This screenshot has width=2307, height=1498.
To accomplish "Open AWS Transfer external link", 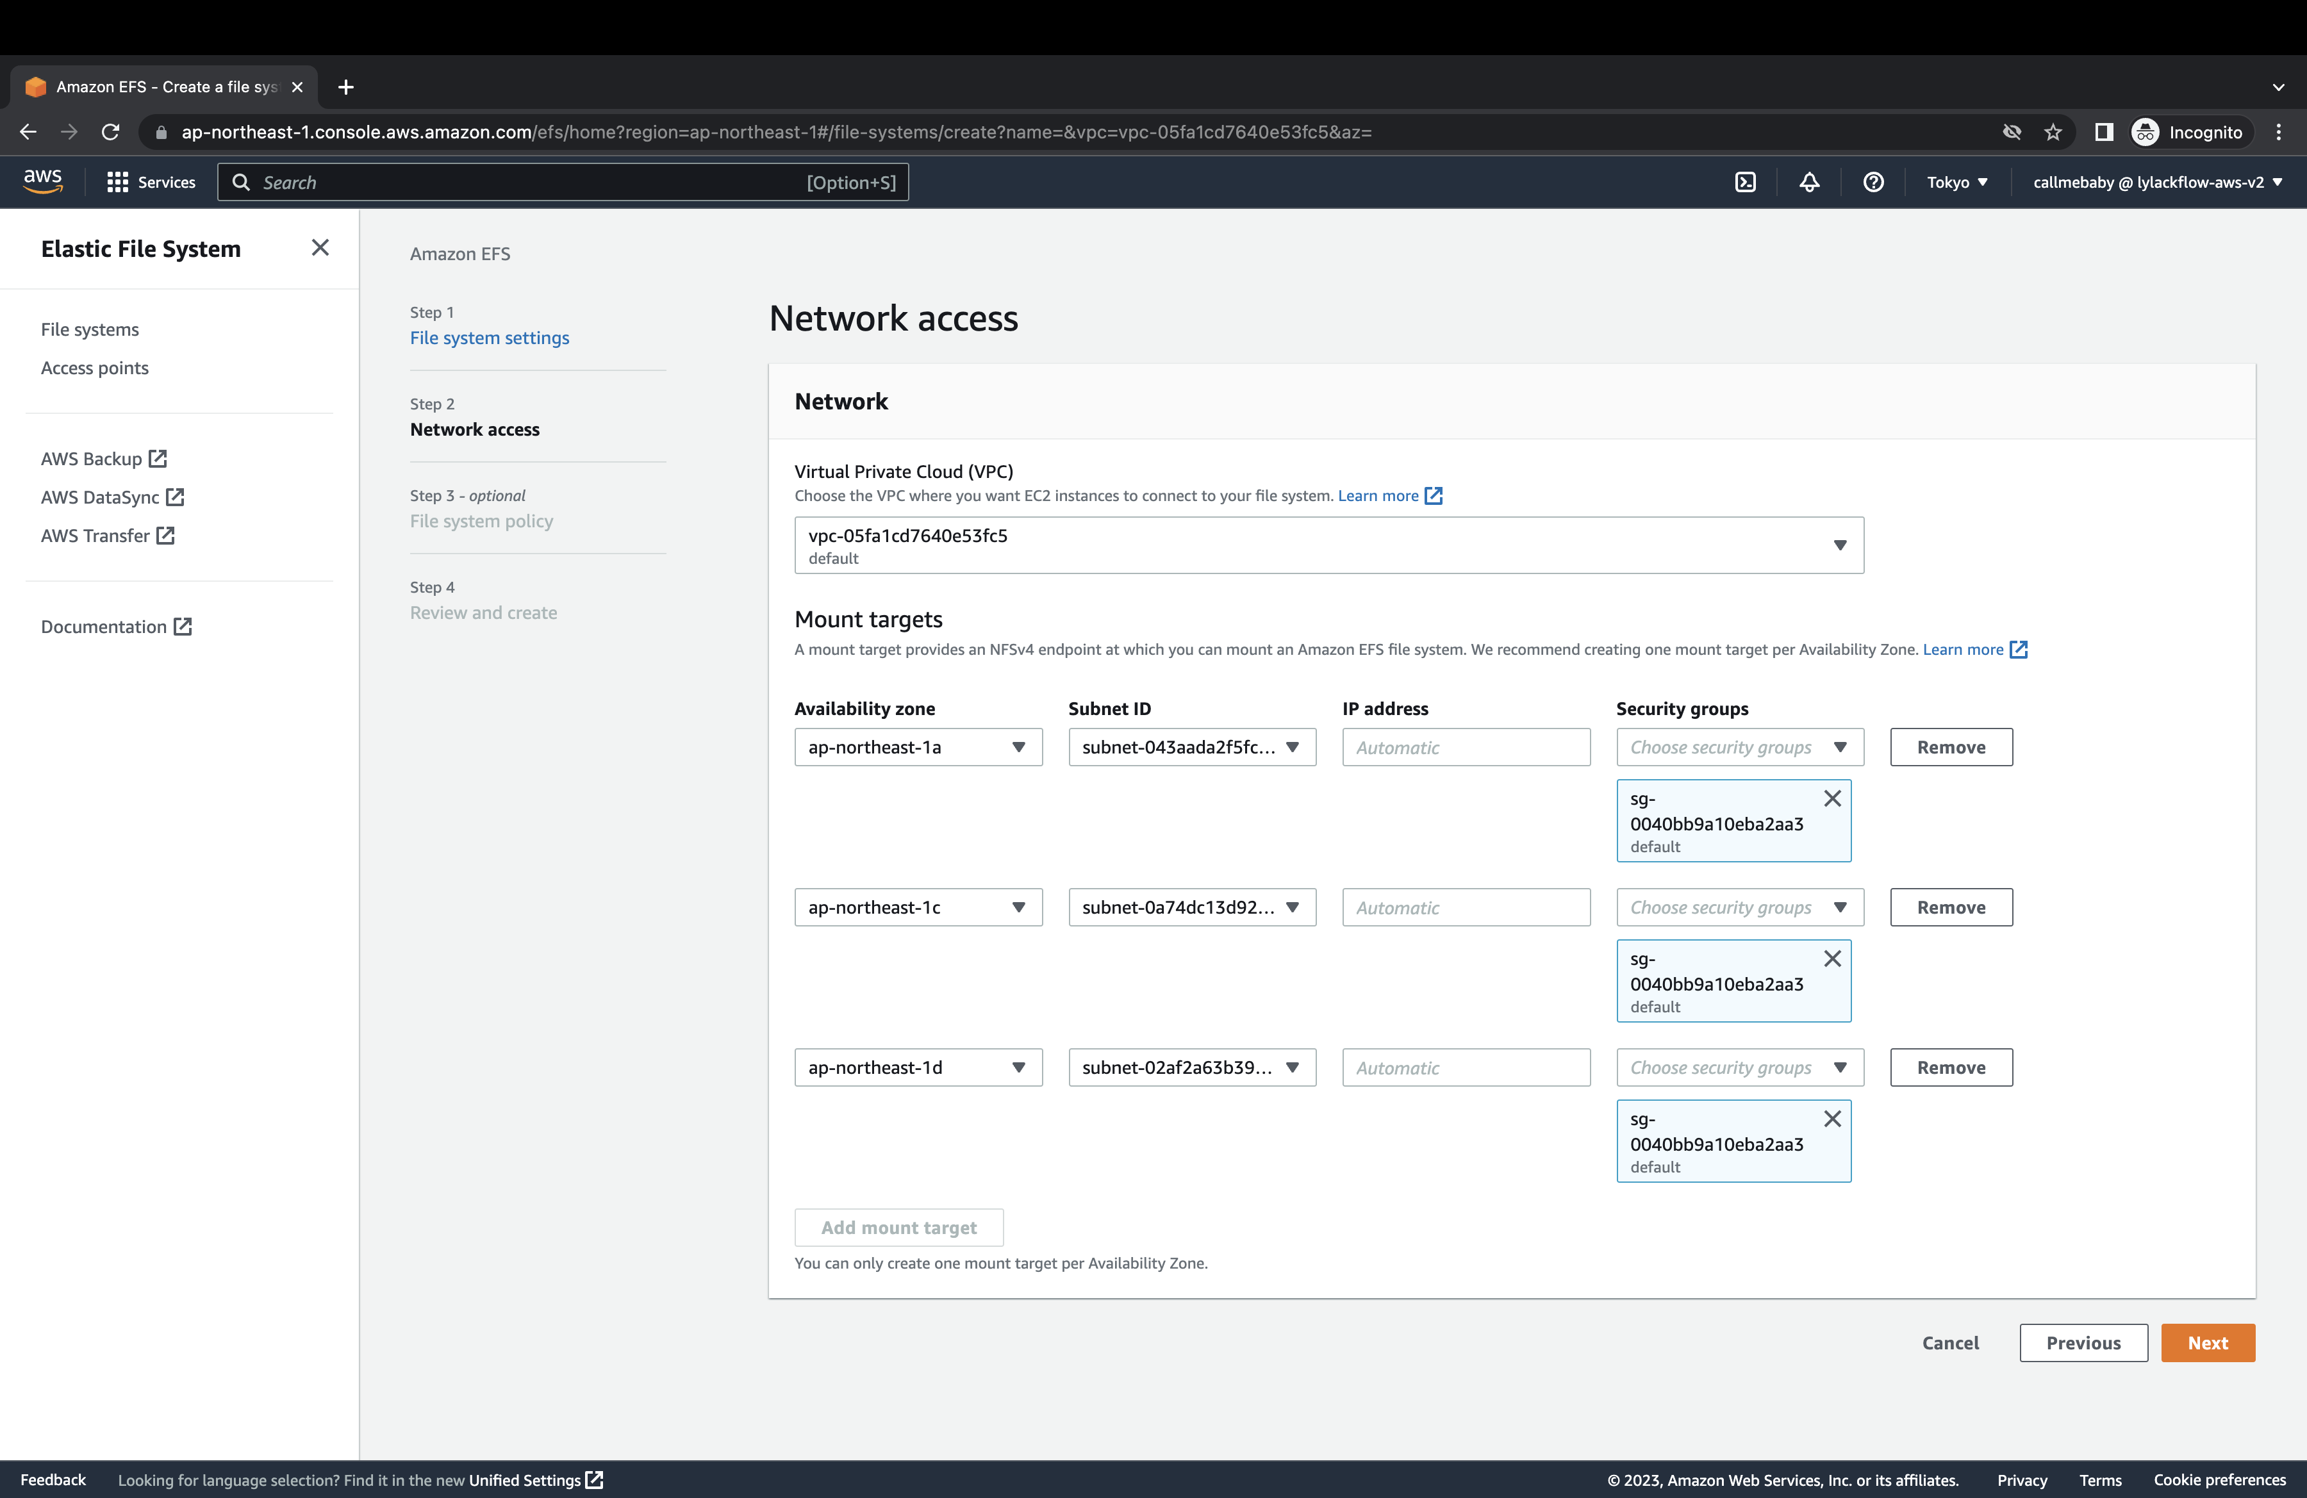I will pos(108,536).
